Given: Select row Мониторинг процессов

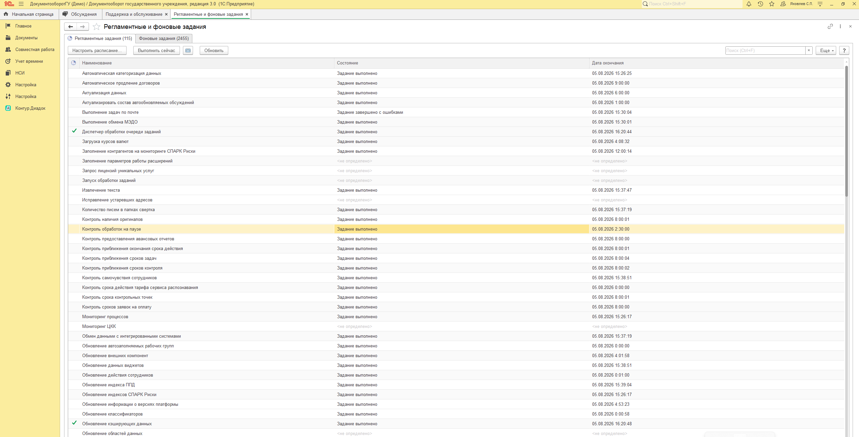Looking at the screenshot, I should [456, 317].
